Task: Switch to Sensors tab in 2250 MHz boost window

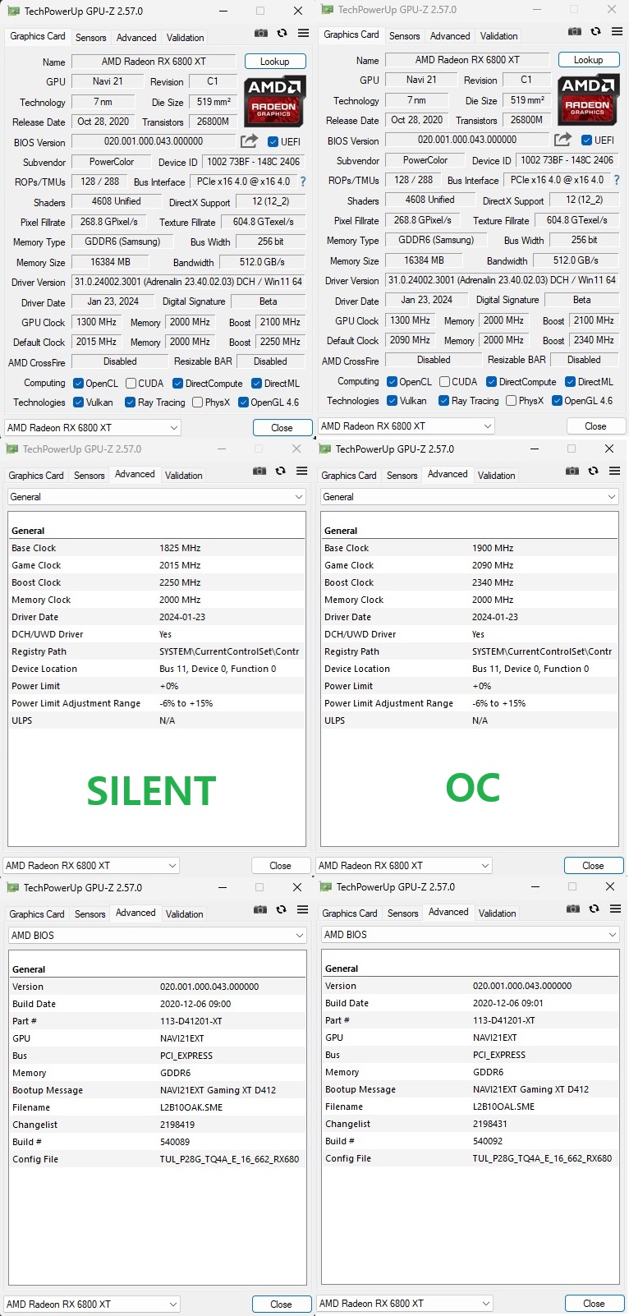Action: pos(90,38)
